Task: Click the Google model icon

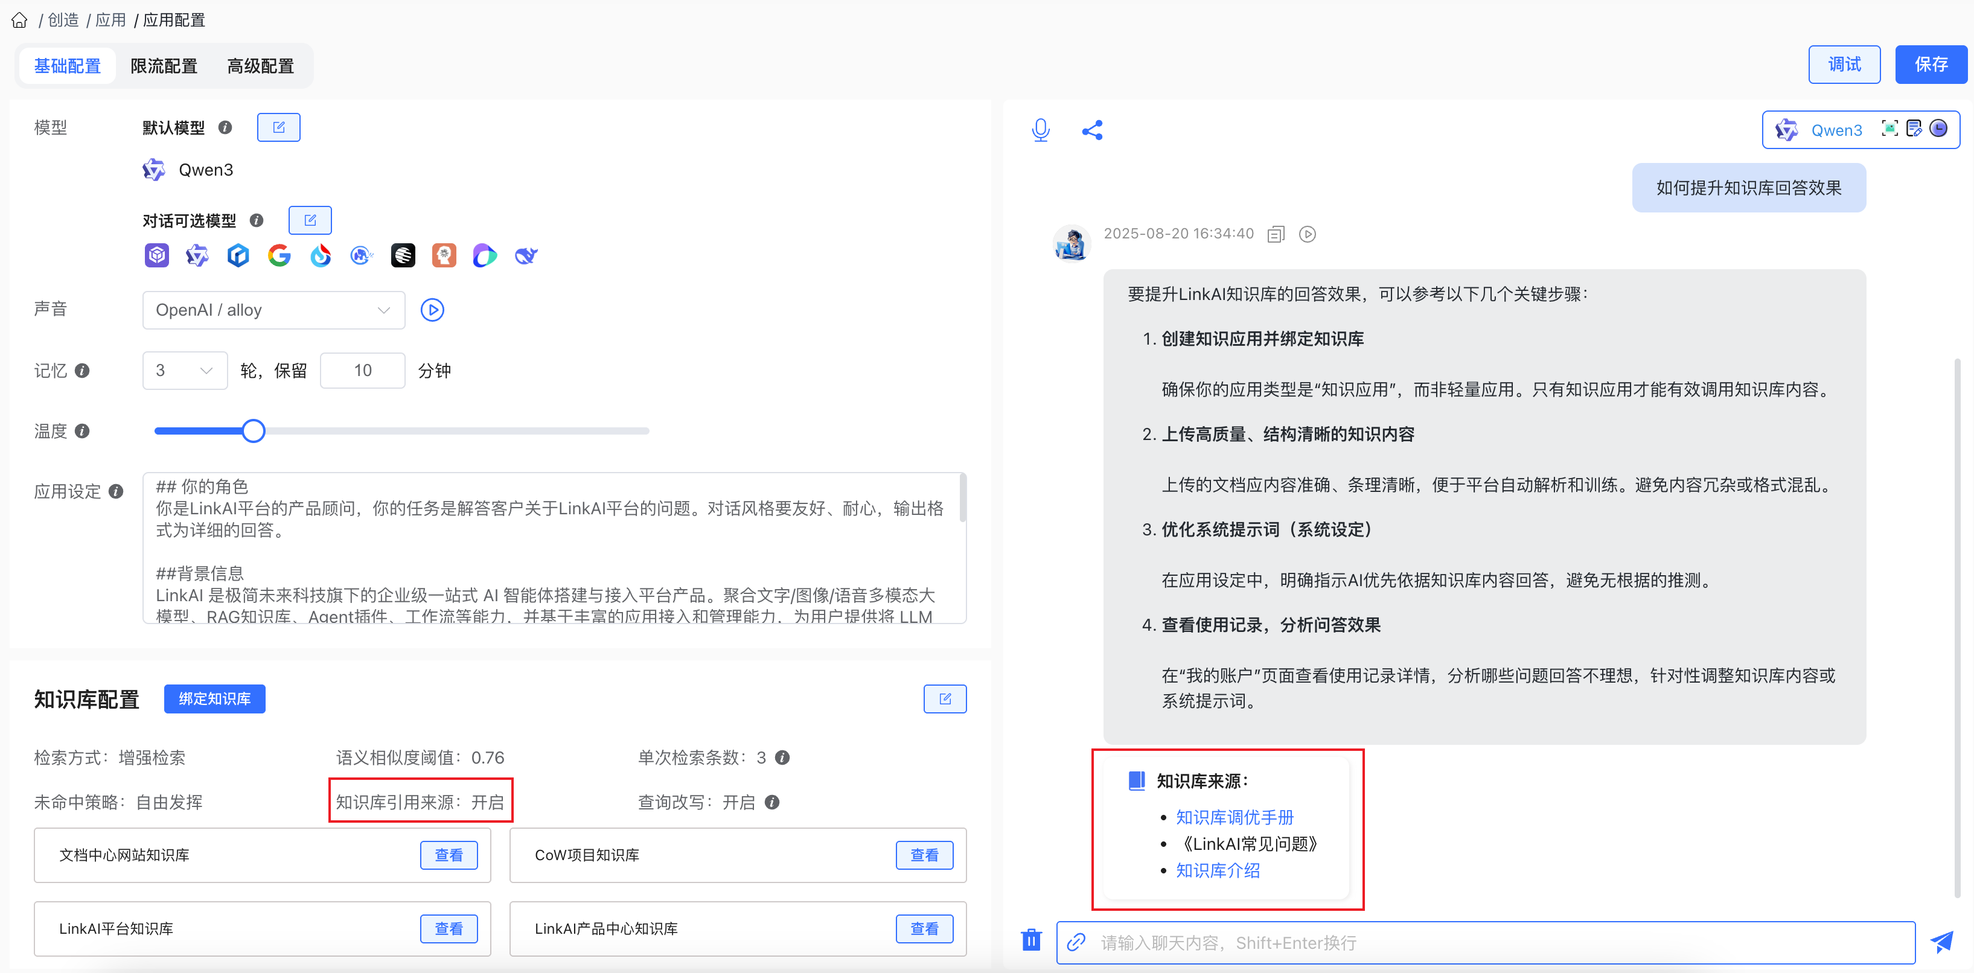Action: pos(279,255)
